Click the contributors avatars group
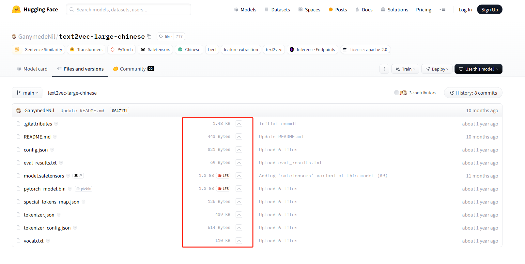525x264 pixels. [401, 93]
